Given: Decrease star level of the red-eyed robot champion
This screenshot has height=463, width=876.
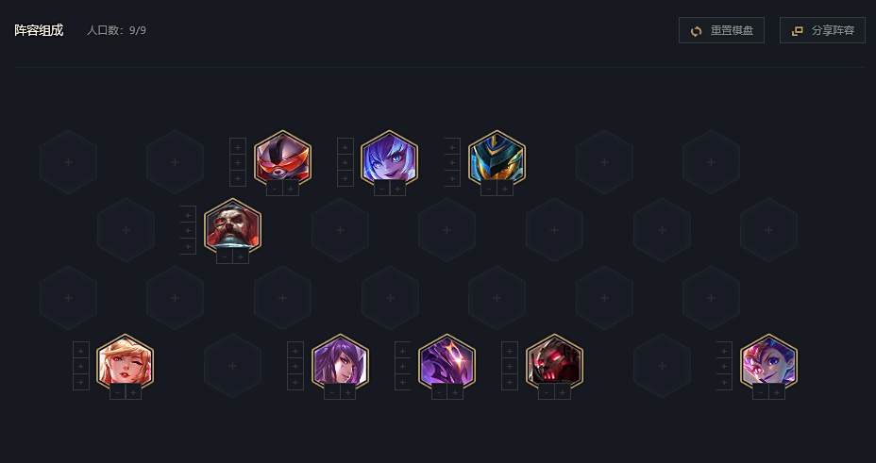Looking at the screenshot, I should coord(547,392).
